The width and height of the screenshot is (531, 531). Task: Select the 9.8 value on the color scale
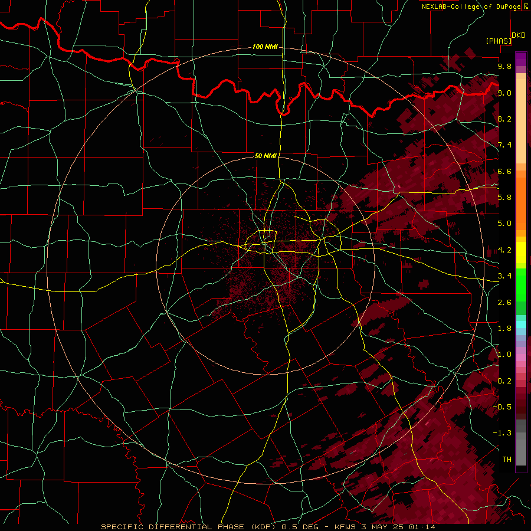point(504,66)
